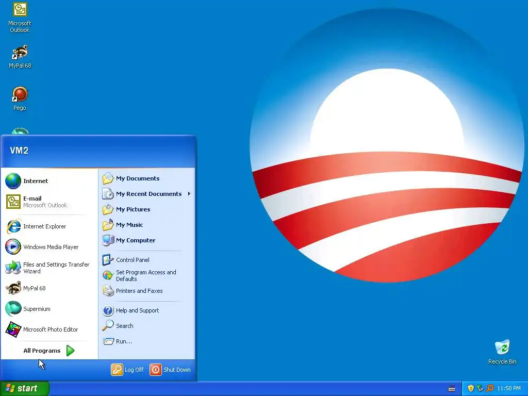
Task: Open My Pictures folder
Action: pyautogui.click(x=147, y=209)
